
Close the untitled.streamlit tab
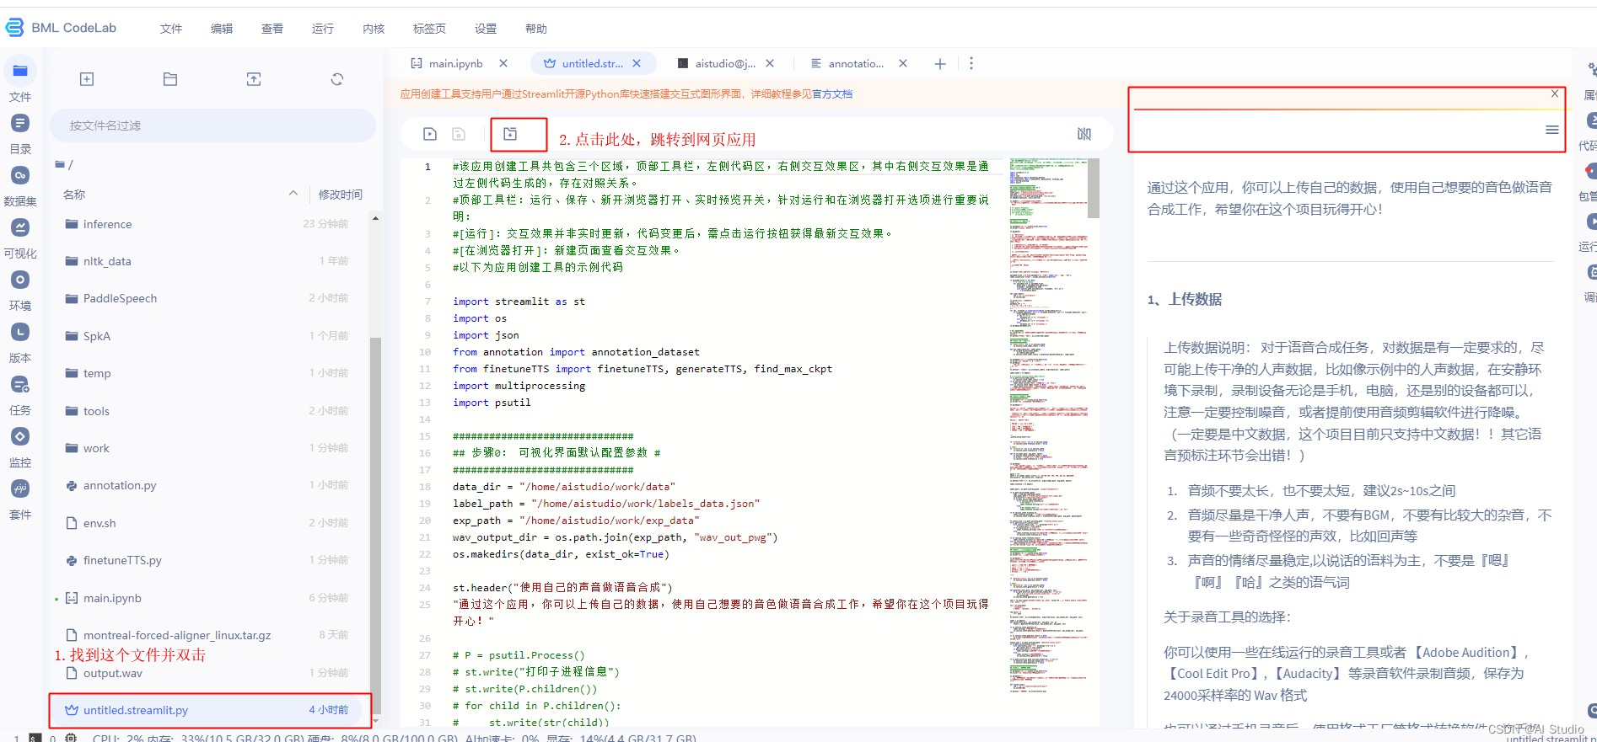(x=637, y=63)
